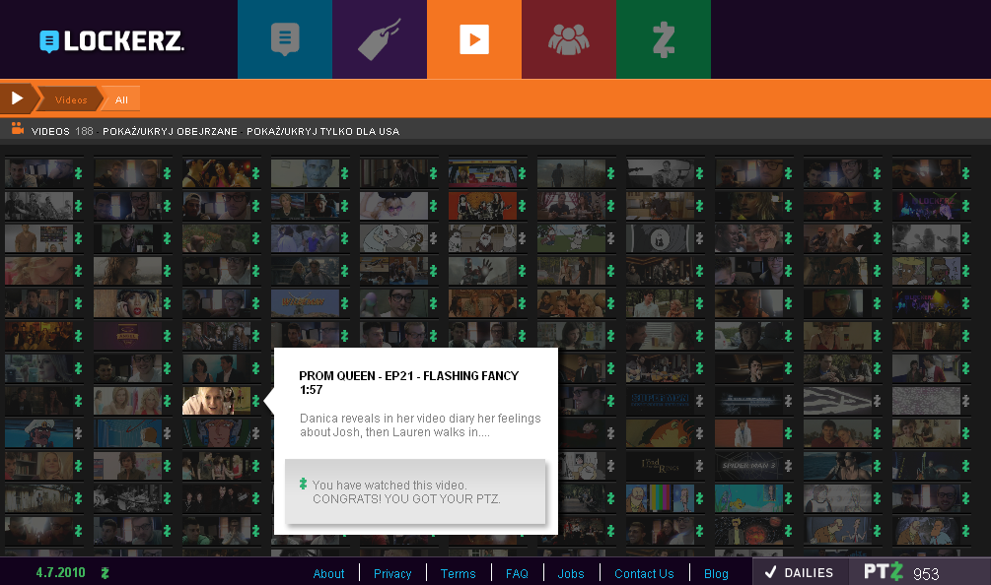Toggle POKAŻ/UKRYJ OBEJRZANE watched videos filter
The width and height of the screenshot is (991, 585).
click(x=170, y=131)
